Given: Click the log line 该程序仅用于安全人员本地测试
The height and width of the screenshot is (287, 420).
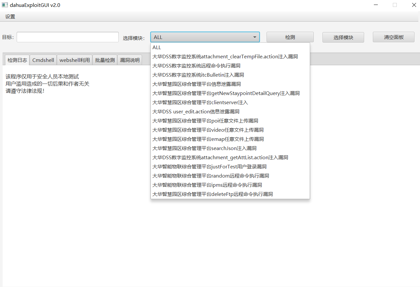Looking at the screenshot, I should [42, 77].
